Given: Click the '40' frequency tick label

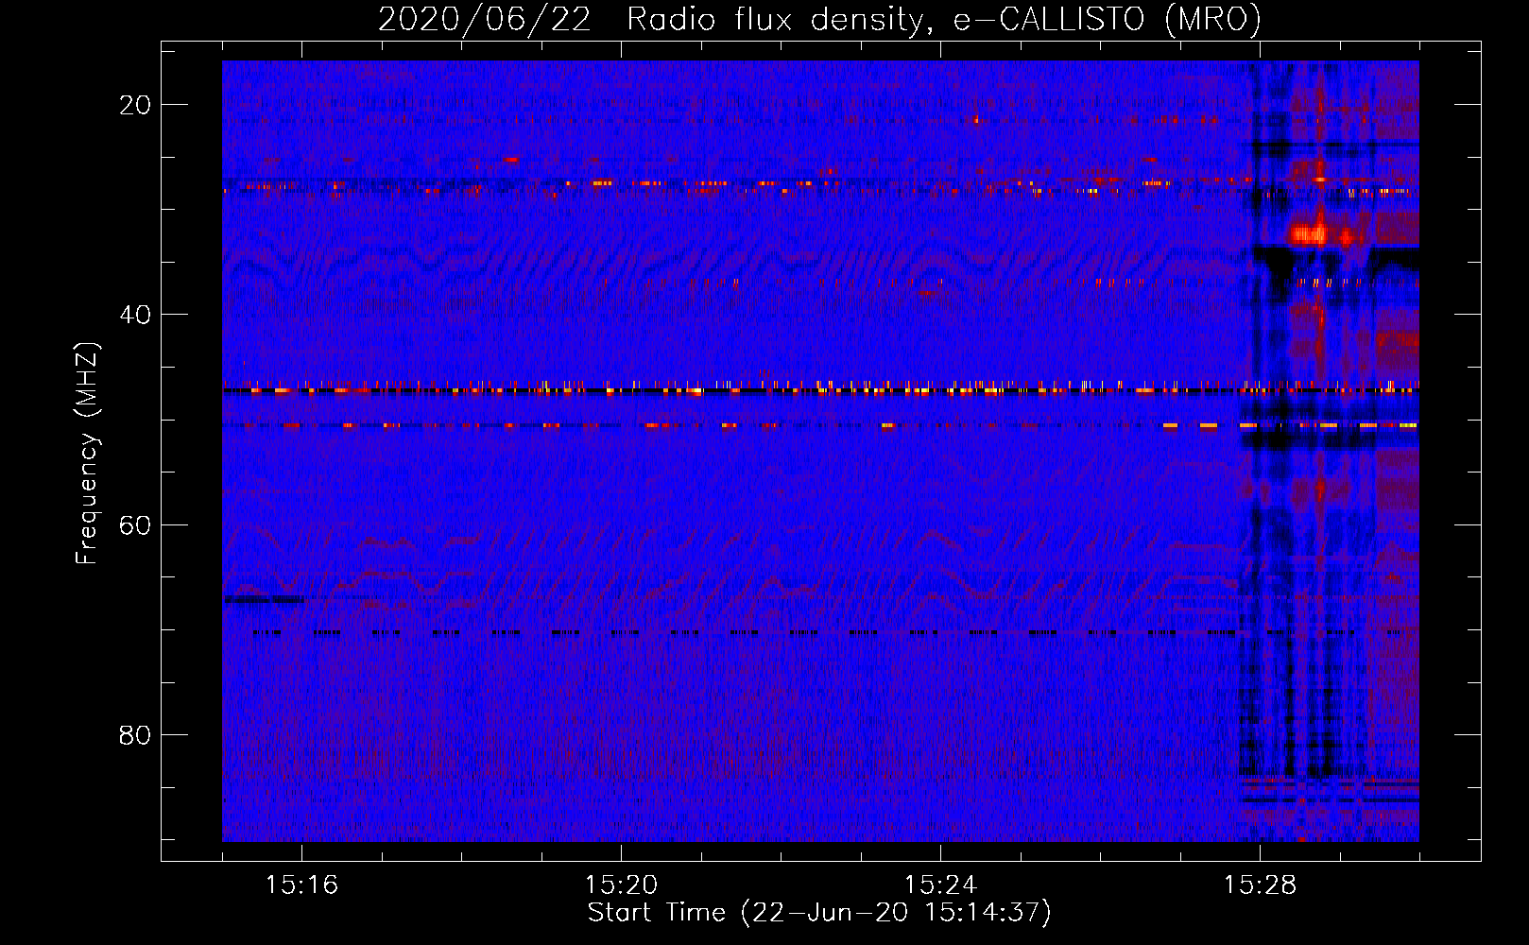Looking at the screenshot, I should [135, 315].
